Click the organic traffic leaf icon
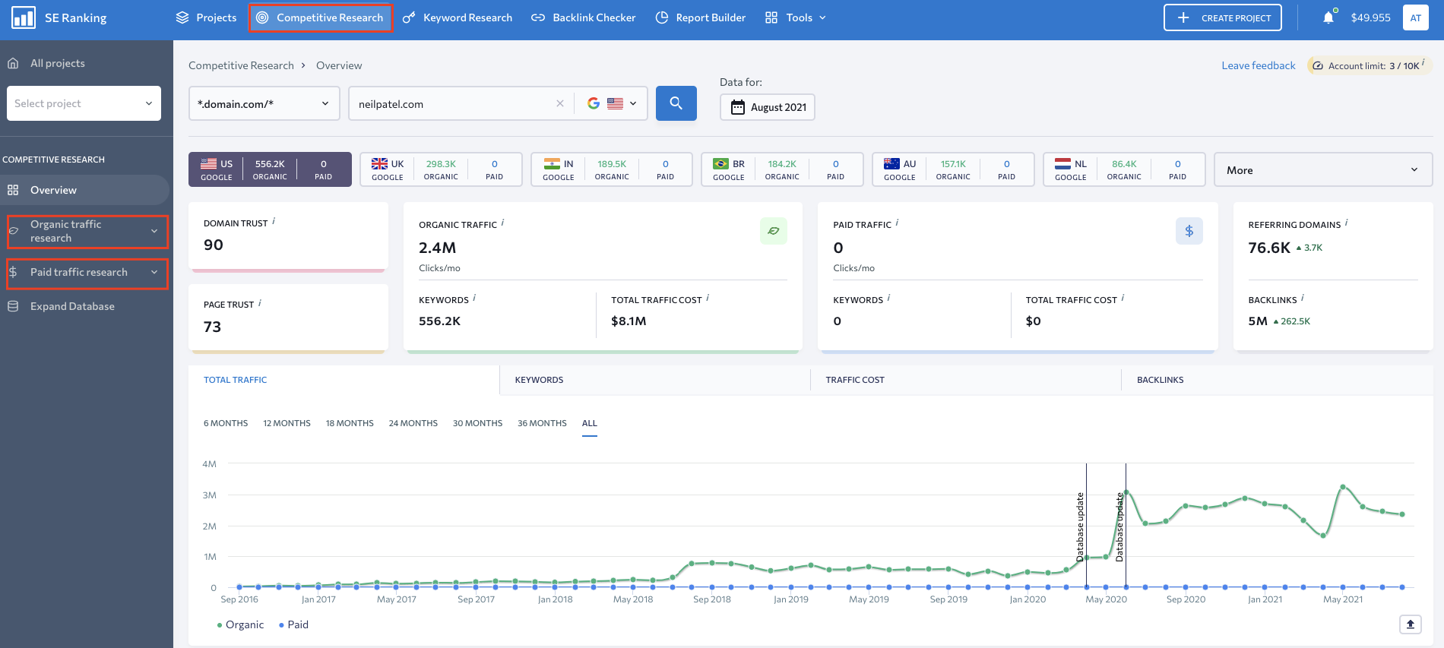1444x648 pixels. click(773, 231)
